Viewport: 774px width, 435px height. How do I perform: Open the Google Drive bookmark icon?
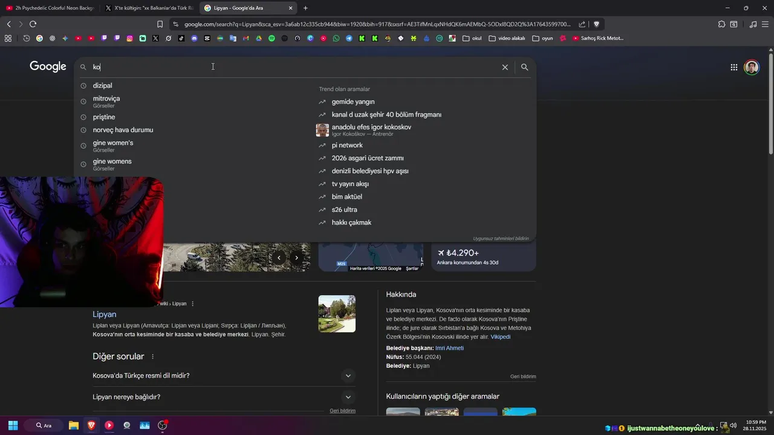pos(259,38)
